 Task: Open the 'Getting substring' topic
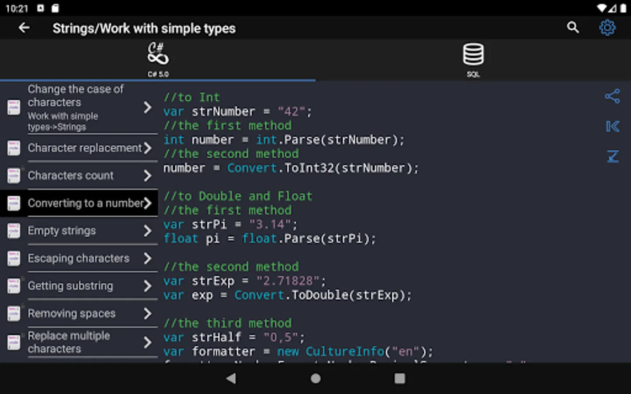(x=79, y=286)
